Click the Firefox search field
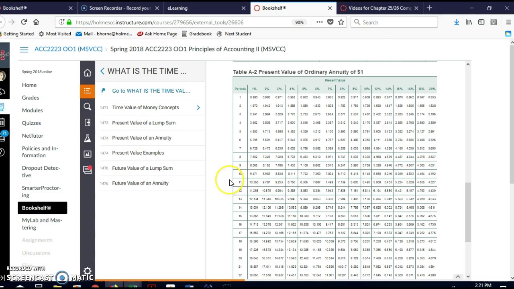This screenshot has width=514, height=289. coord(394,22)
